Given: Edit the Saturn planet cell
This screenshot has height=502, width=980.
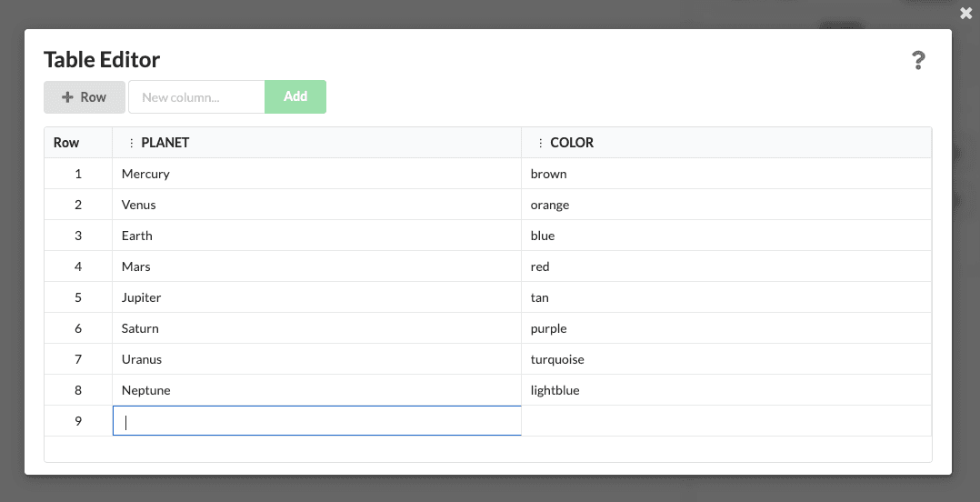Looking at the screenshot, I should 316,328.
